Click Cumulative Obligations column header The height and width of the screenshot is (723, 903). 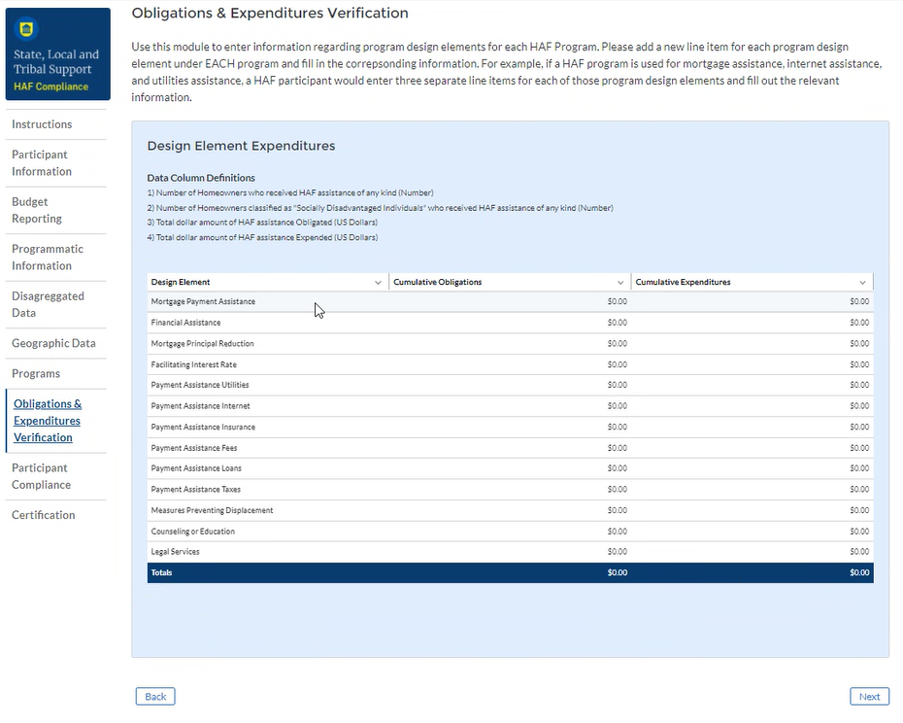[x=438, y=283]
